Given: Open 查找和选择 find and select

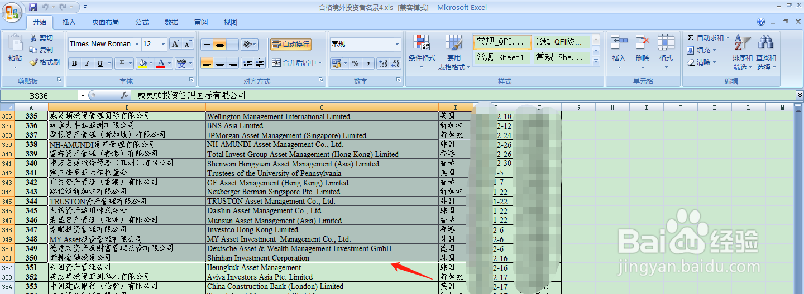Looking at the screenshot, I should tap(766, 52).
